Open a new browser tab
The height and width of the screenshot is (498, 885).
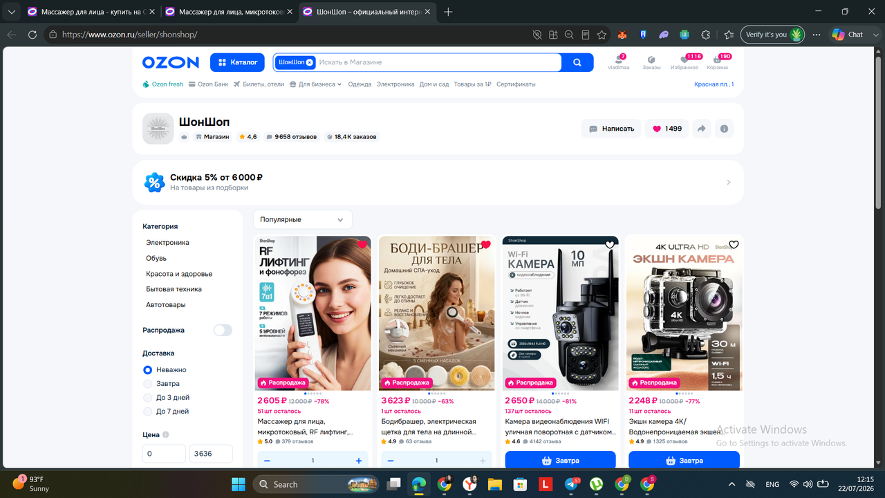pyautogui.click(x=448, y=12)
